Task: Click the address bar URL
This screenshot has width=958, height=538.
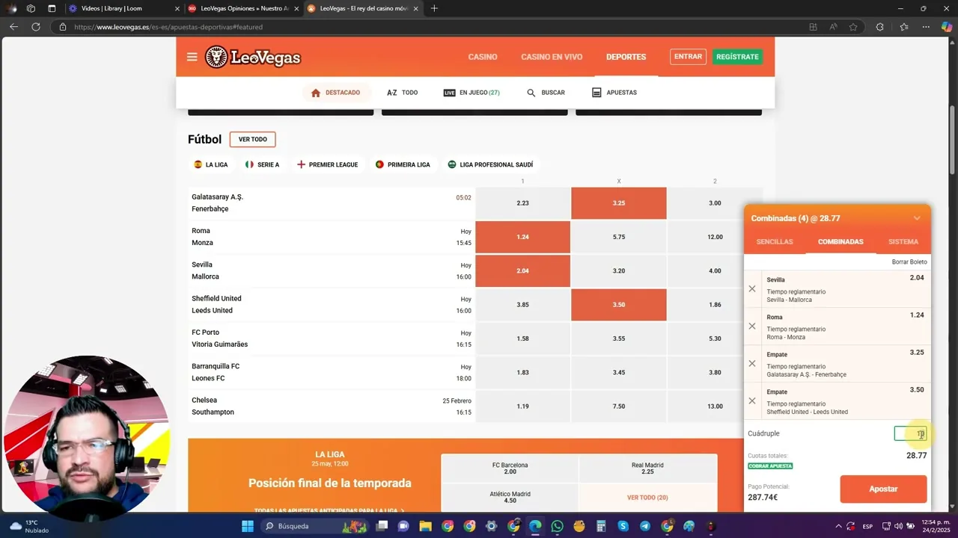Action: coord(168,27)
